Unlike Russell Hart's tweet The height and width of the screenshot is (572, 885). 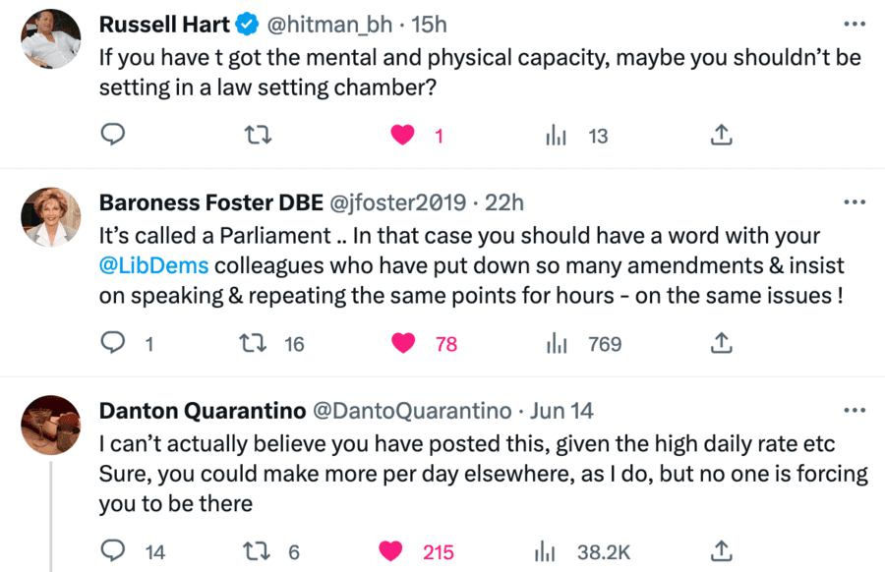(x=403, y=136)
